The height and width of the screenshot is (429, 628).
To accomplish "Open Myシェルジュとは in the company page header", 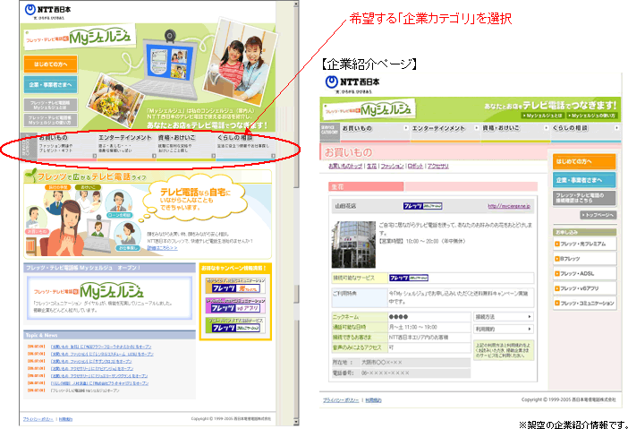I will click(x=542, y=116).
